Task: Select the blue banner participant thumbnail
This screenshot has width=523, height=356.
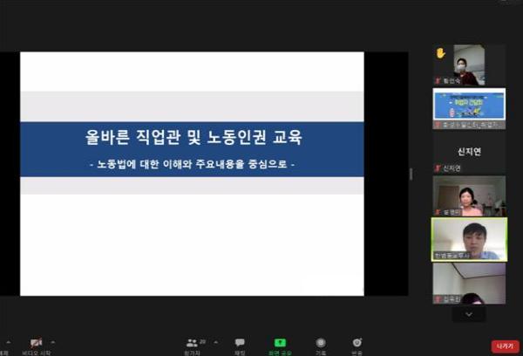Action: pyautogui.click(x=469, y=108)
